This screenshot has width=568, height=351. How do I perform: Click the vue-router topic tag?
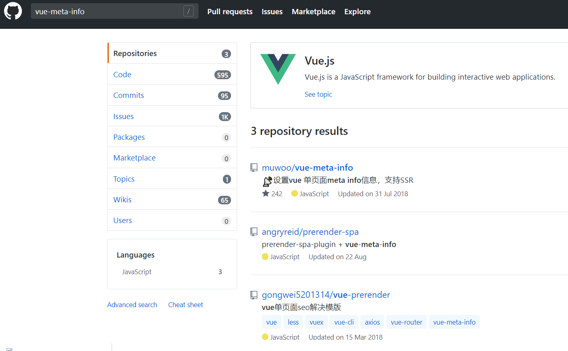pyautogui.click(x=406, y=322)
